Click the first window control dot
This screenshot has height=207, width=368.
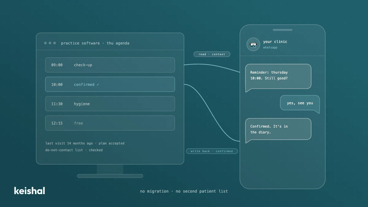point(45,43)
